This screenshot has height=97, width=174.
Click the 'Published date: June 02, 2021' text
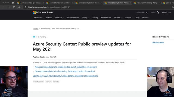click(44, 57)
